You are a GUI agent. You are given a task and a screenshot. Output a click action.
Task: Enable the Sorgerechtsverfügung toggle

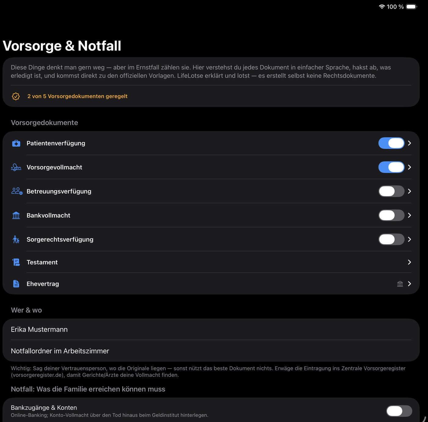coord(391,239)
